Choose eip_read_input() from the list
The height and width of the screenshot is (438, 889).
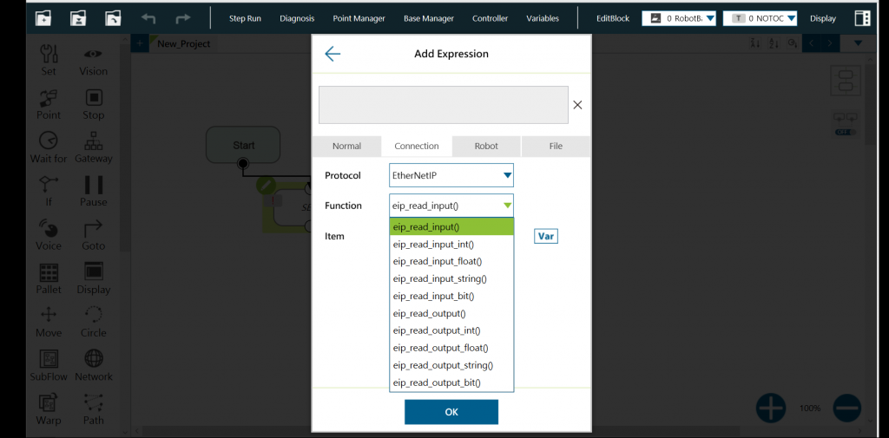pos(451,226)
